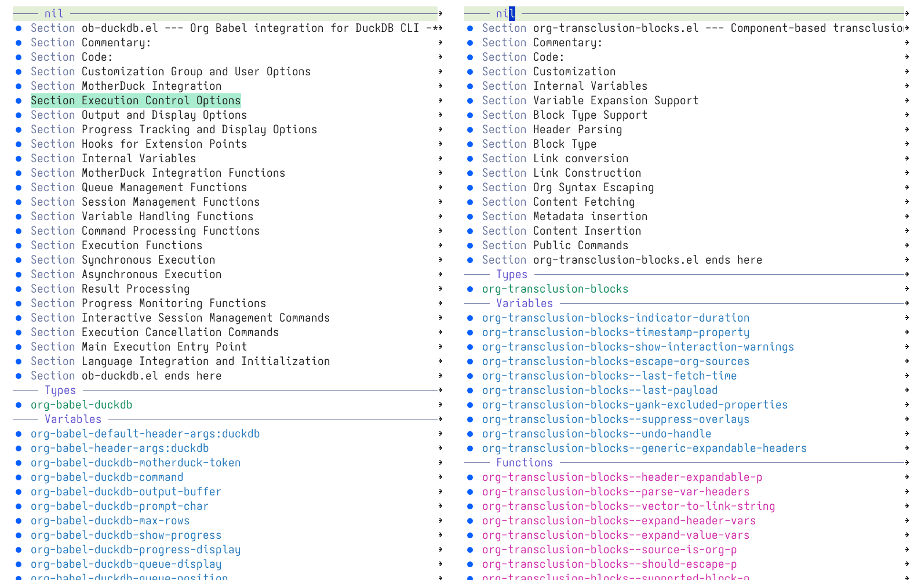Viewport: 914px width, 580px height.
Task: Select 'Section Org Syntax Escaping'
Action: point(568,187)
